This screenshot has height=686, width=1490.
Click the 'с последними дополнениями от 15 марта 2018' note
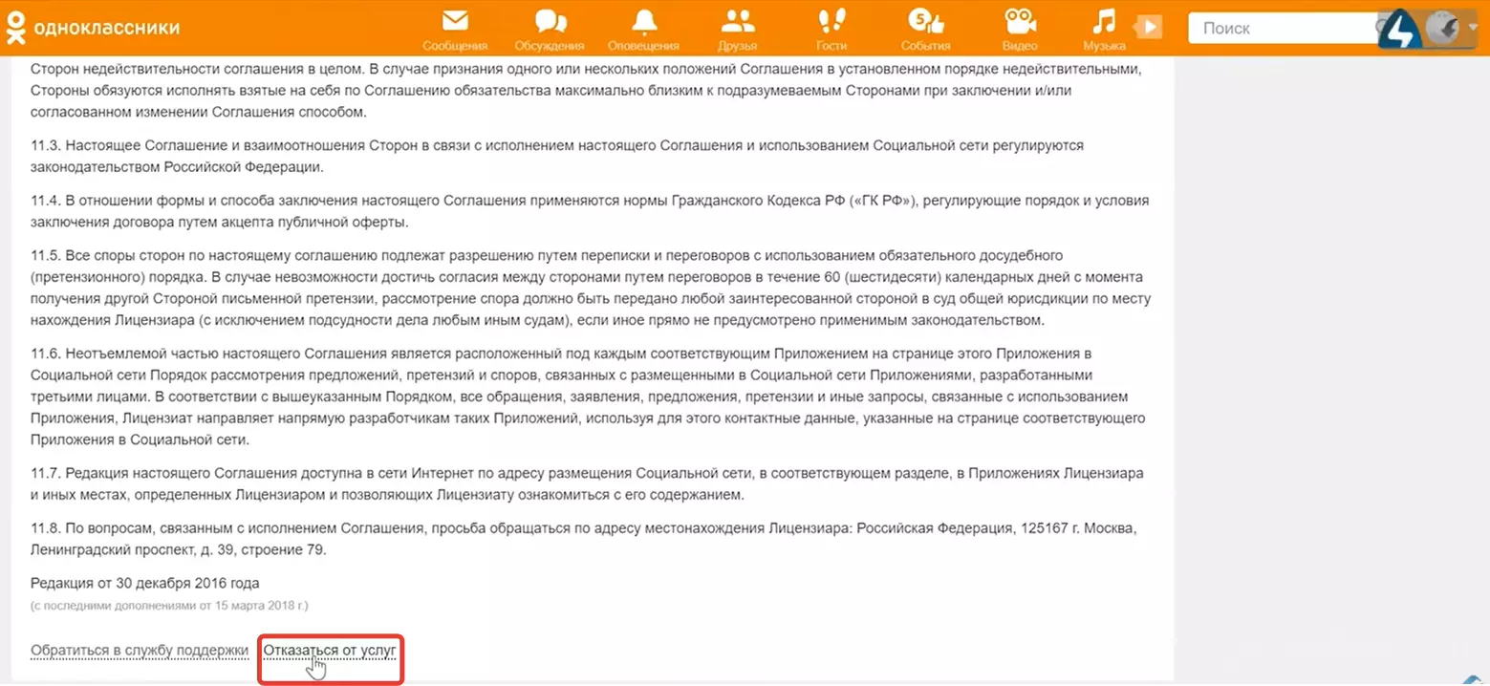click(169, 606)
